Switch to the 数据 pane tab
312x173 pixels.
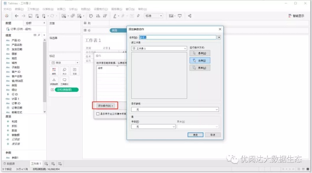tap(8, 23)
